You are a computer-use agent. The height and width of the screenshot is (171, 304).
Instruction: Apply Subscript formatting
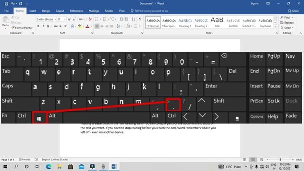pos(61,26)
